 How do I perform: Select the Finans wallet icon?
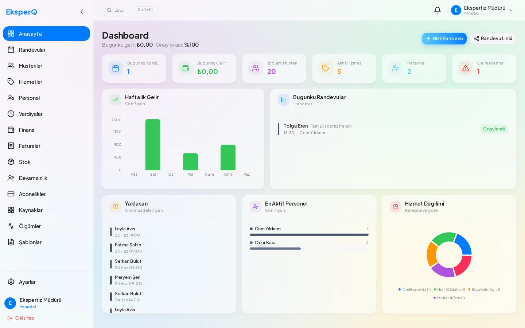click(x=11, y=130)
